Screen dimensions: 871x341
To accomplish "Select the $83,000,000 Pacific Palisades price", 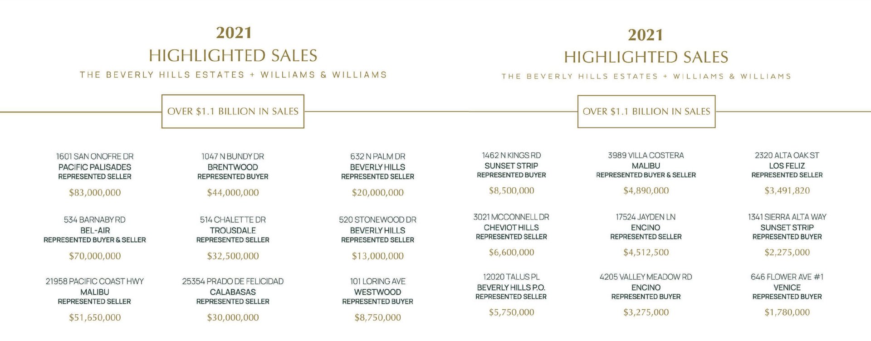I will (95, 193).
